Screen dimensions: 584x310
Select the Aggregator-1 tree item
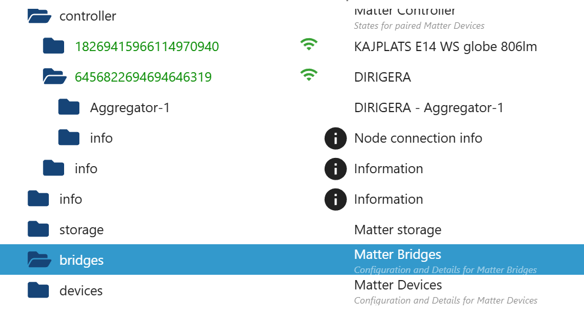tap(129, 108)
